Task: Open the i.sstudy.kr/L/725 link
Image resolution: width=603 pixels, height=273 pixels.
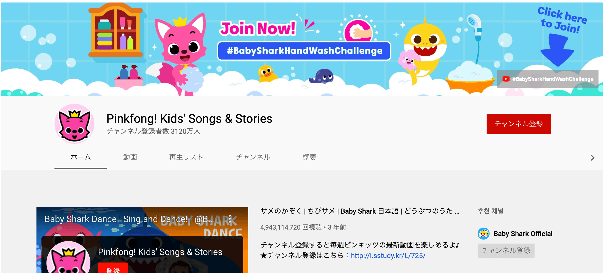Action: tap(388, 256)
